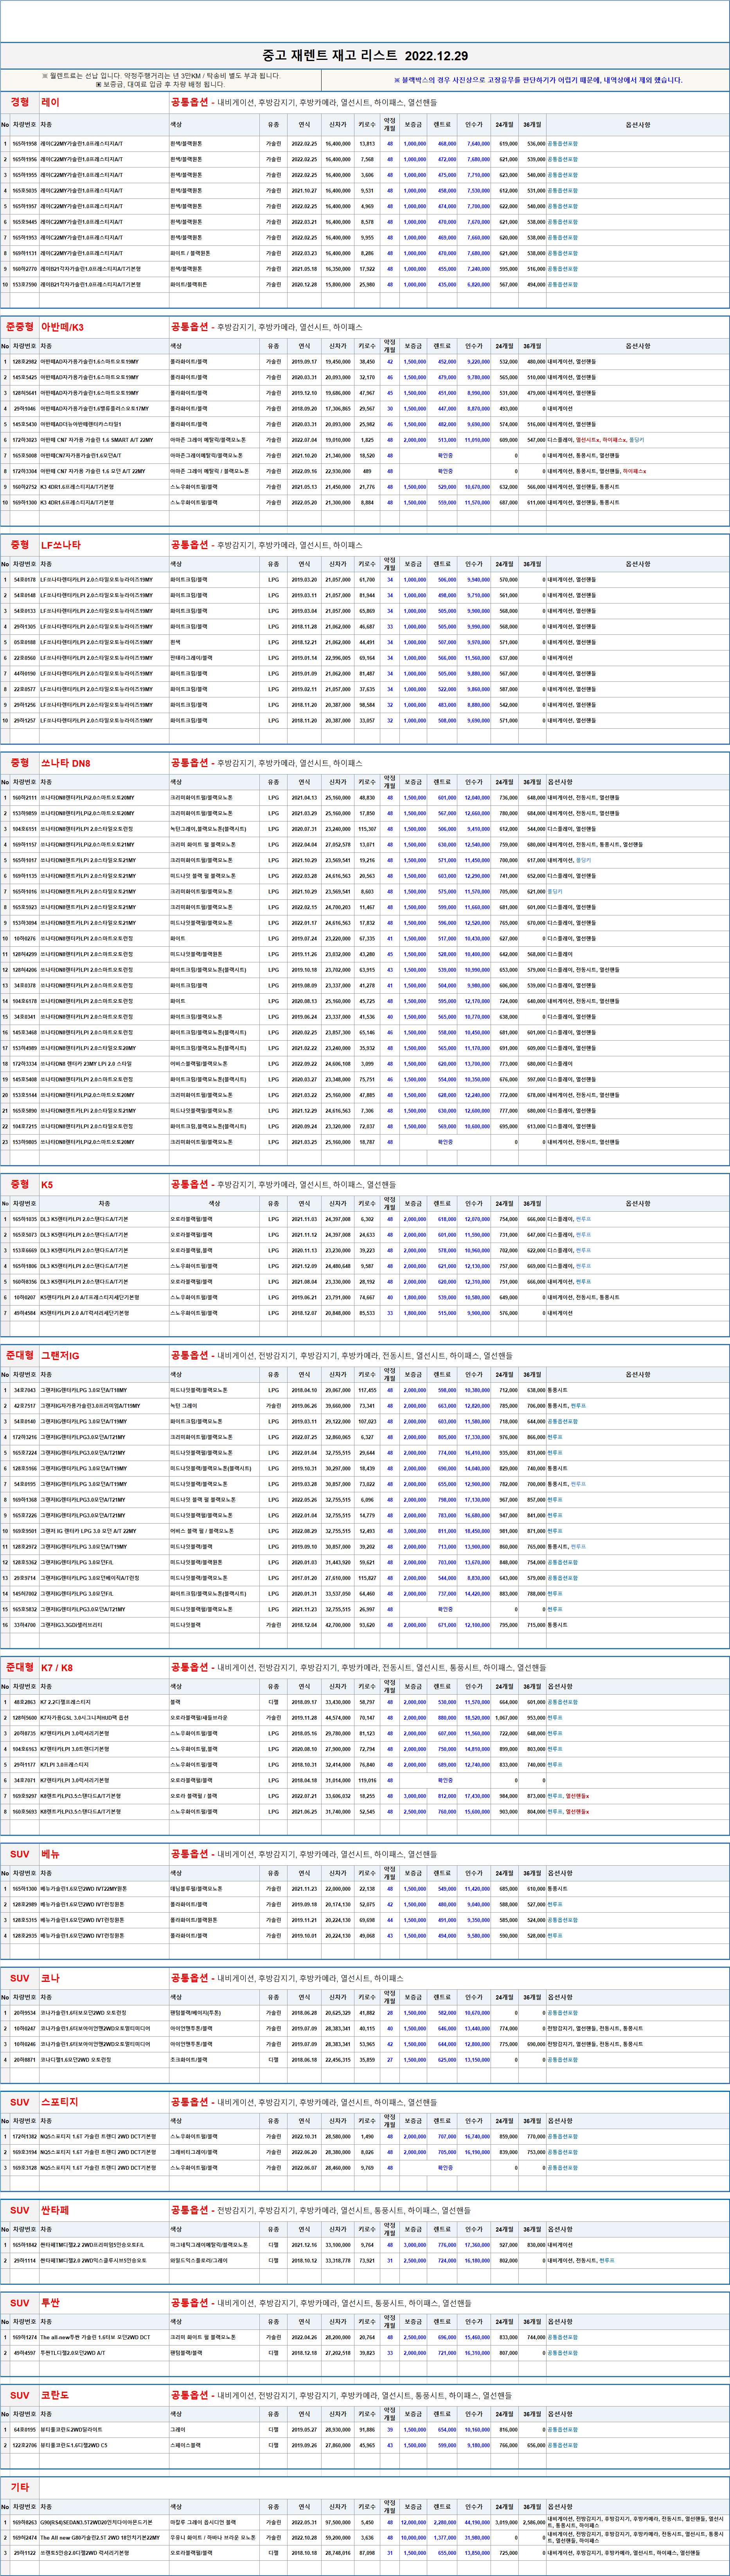Select the '베뉴' section heading
This screenshot has height=2576, width=730.
(x=50, y=1854)
